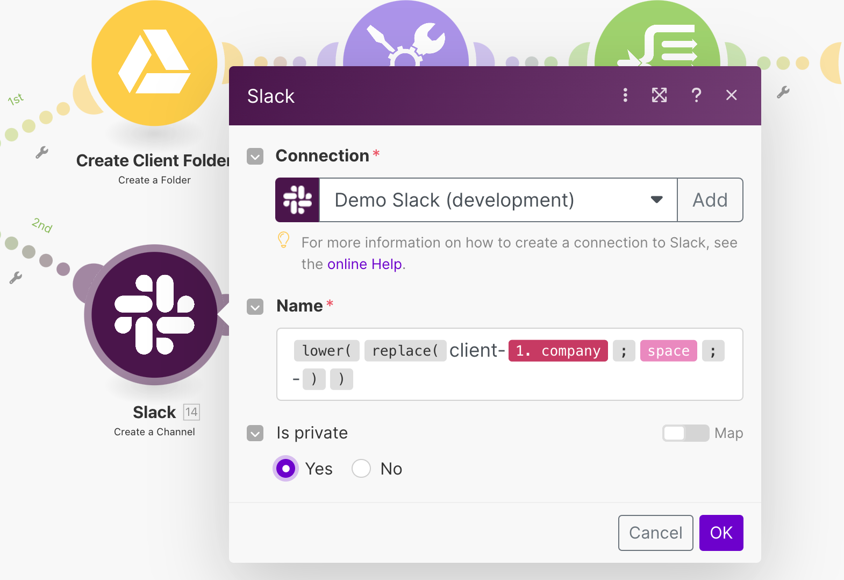Screen dimensions: 844x580
Task: Click the wrench filter icon on the 1st route
Action: pyautogui.click(x=42, y=152)
